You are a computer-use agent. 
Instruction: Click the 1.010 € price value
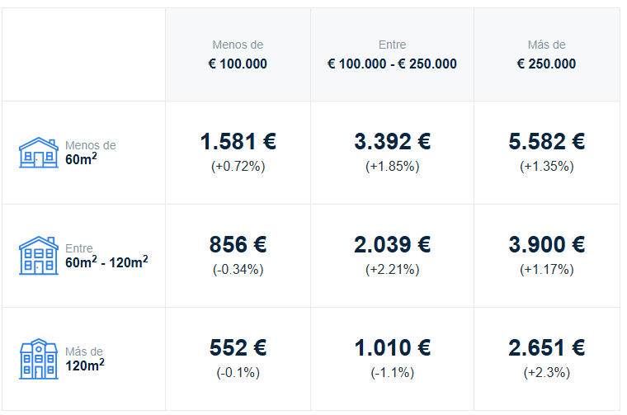click(x=392, y=348)
